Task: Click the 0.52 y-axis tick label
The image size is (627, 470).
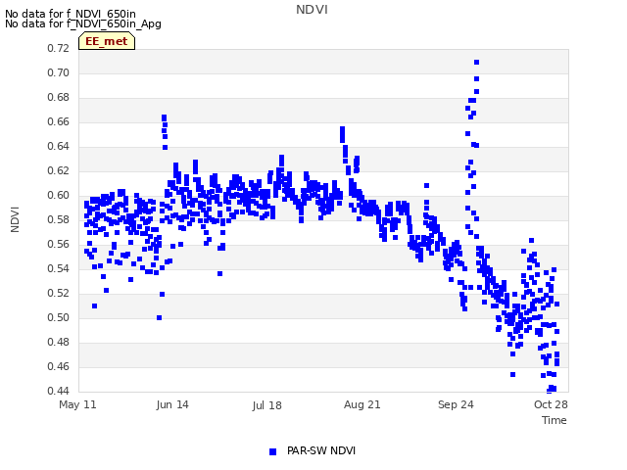Action: [x=59, y=294]
